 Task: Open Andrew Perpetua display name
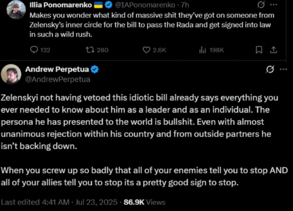[x=57, y=69]
